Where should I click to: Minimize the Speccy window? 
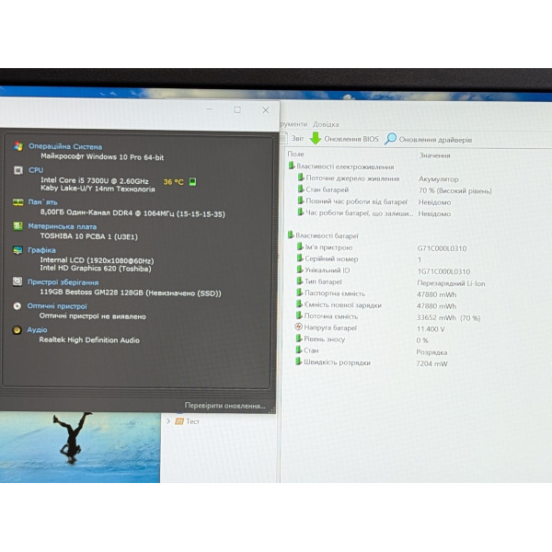click(210, 109)
